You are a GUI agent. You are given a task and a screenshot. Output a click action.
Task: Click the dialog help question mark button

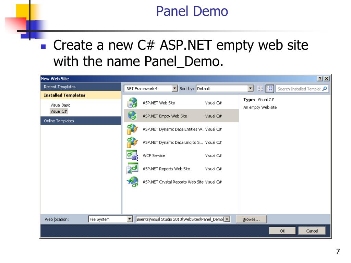click(320, 78)
